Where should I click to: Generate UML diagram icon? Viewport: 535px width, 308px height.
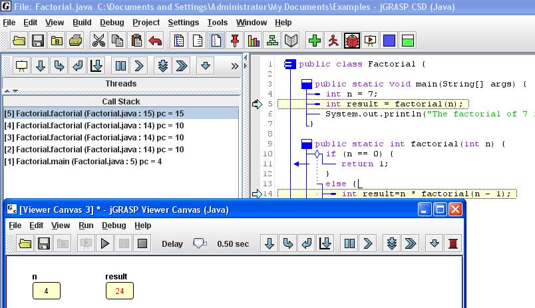(x=272, y=41)
